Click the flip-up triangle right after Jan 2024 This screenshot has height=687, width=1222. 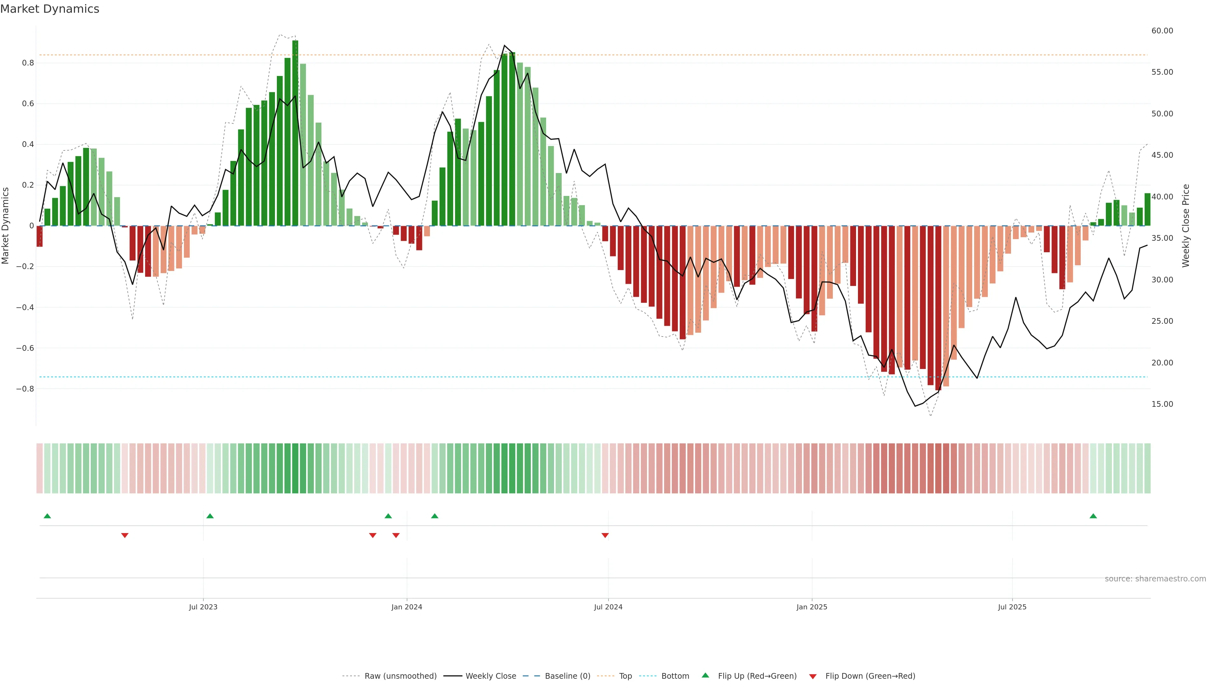(434, 516)
